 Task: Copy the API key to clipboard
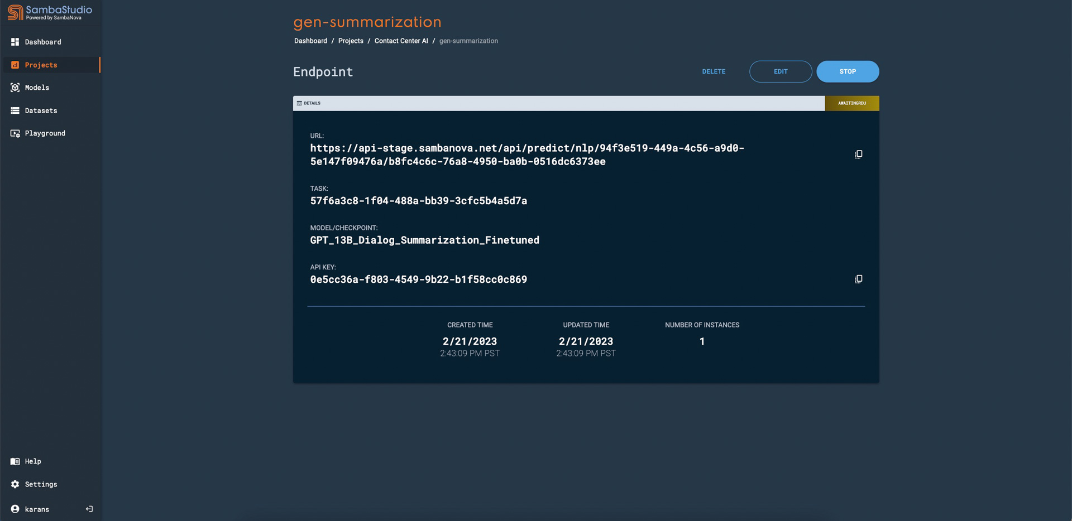pos(859,279)
